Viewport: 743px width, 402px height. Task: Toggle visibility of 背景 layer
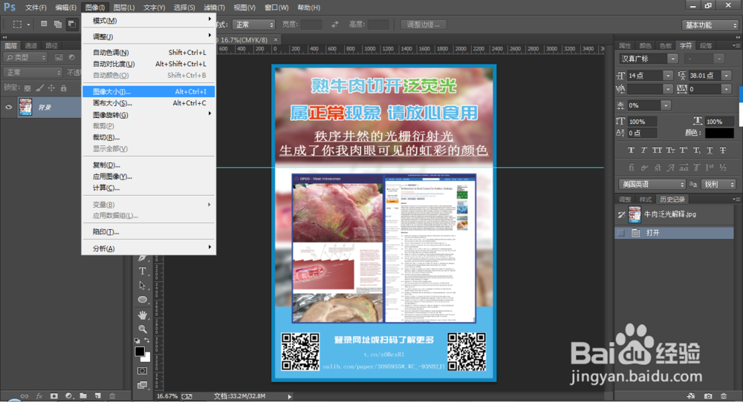[x=8, y=108]
